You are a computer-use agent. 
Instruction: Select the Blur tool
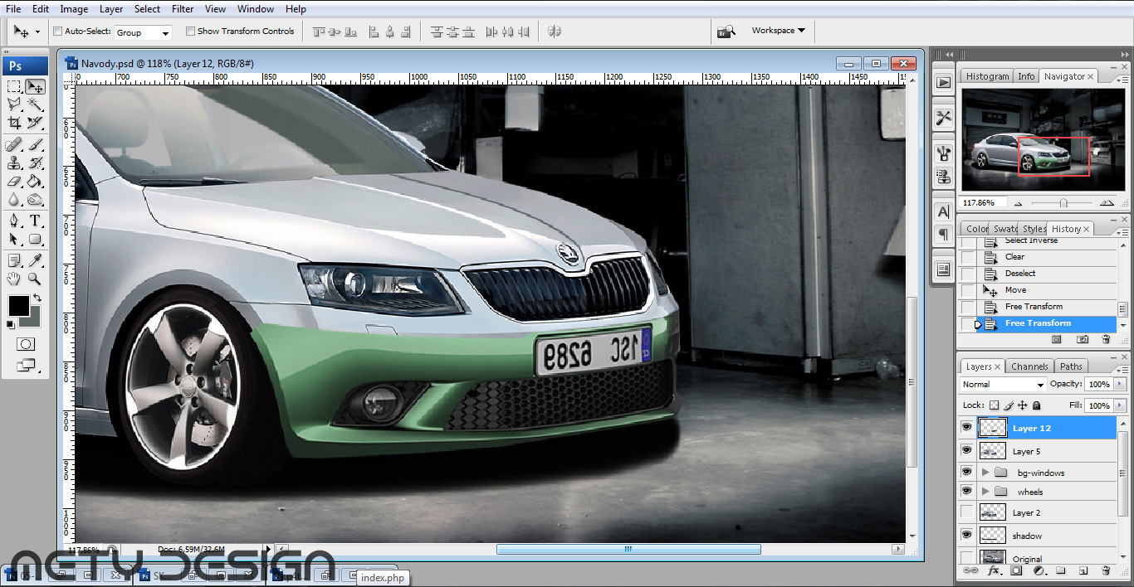14,200
